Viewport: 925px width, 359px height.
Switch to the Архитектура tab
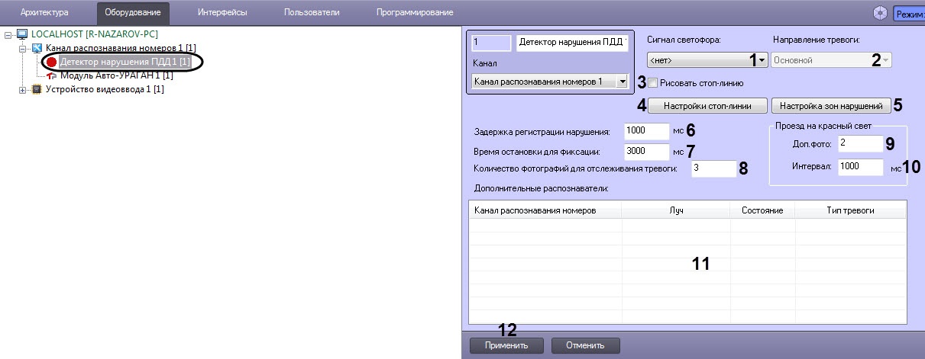tap(44, 12)
